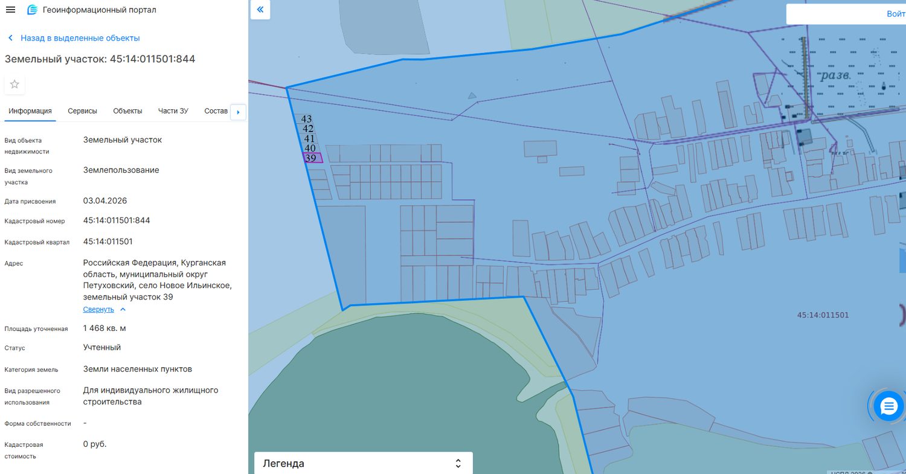Open the Сервисы tab
The image size is (906, 474).
[x=82, y=111]
